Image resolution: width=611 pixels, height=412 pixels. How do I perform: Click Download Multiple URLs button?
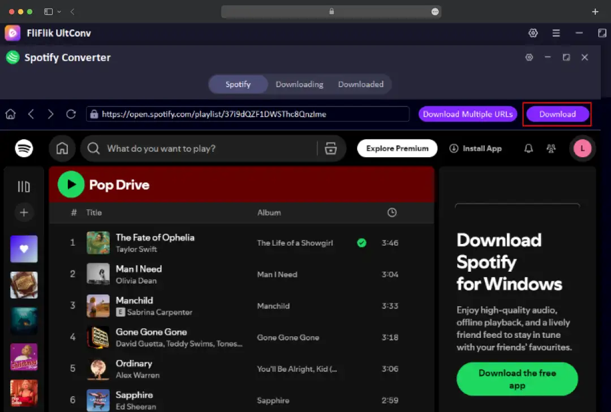[x=468, y=114]
